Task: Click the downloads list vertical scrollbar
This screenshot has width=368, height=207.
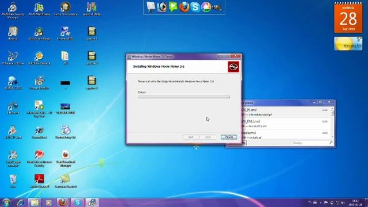Action: [x=332, y=122]
